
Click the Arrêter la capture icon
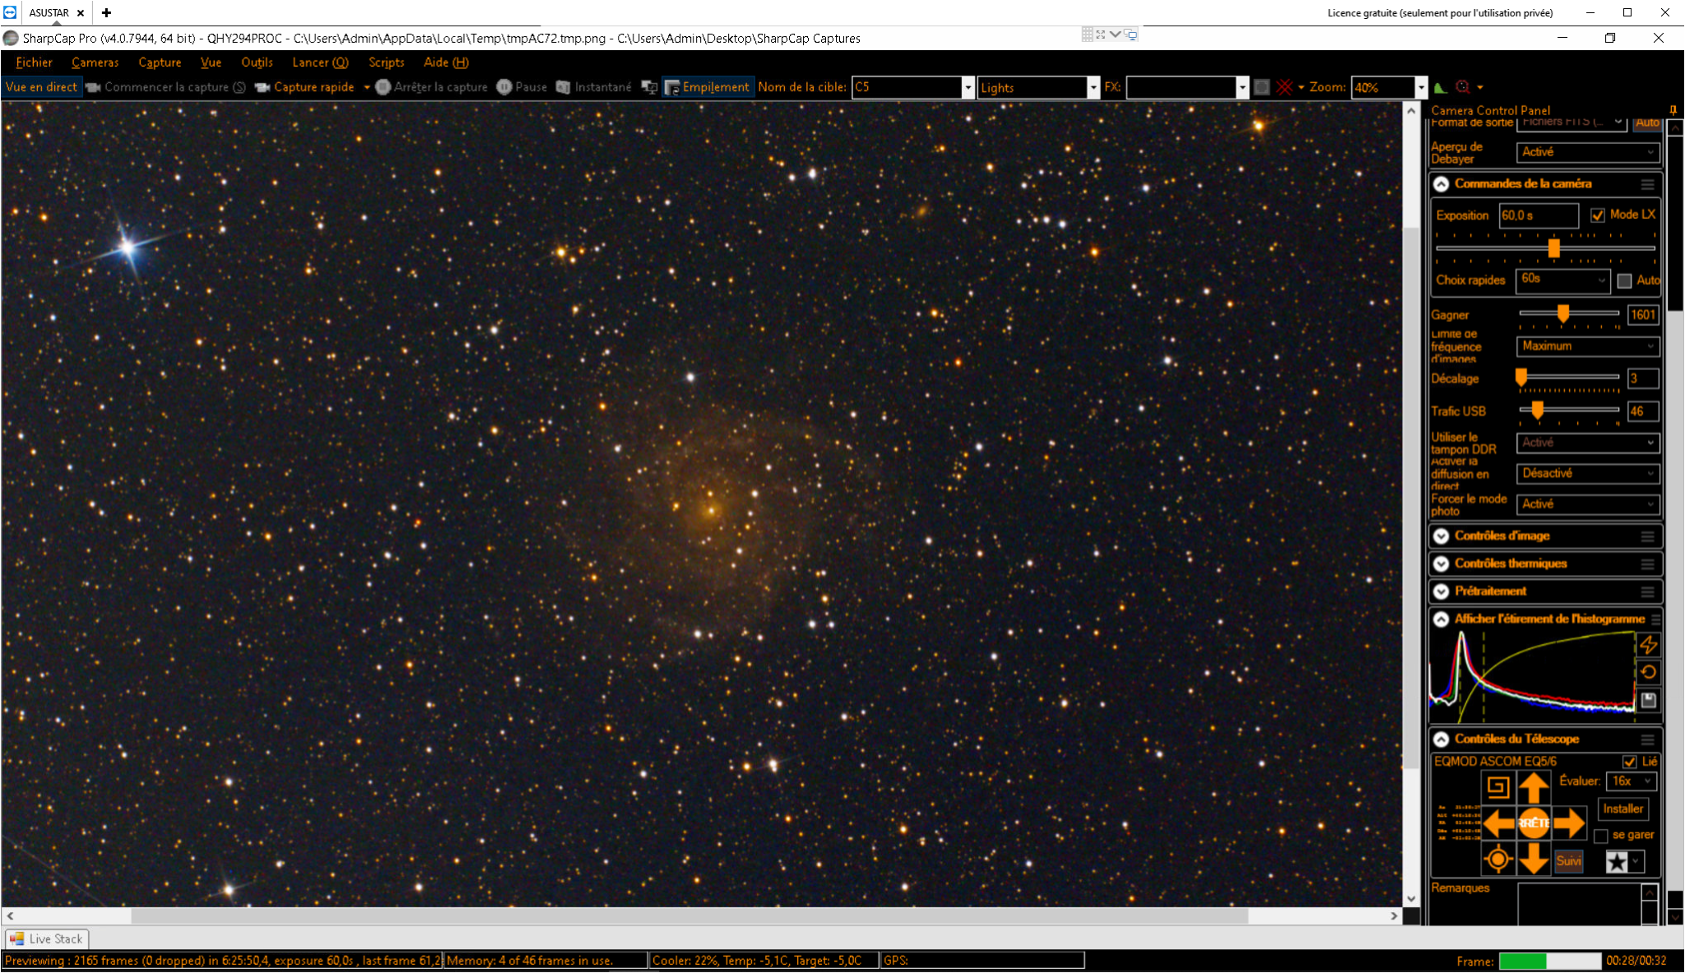pos(383,87)
